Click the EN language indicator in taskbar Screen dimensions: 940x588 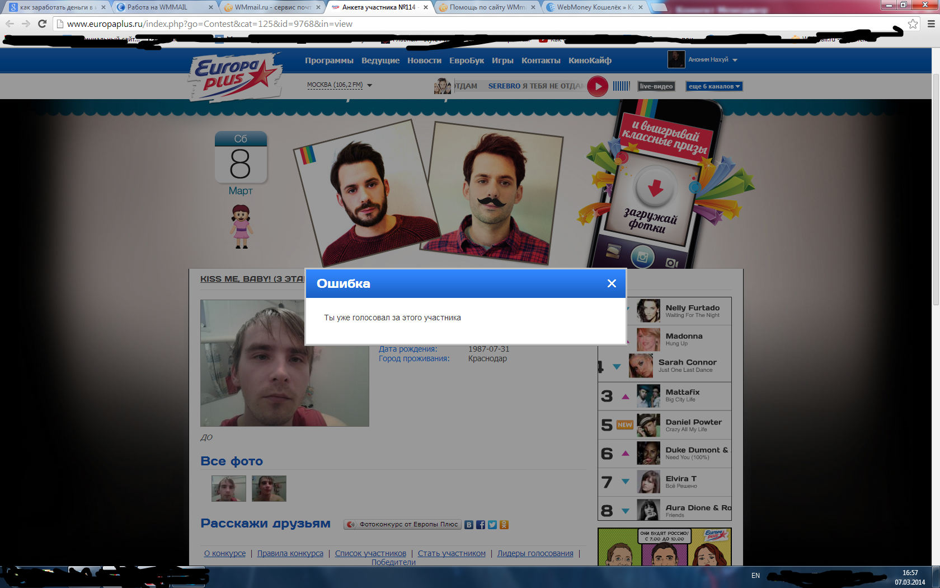tap(755, 576)
